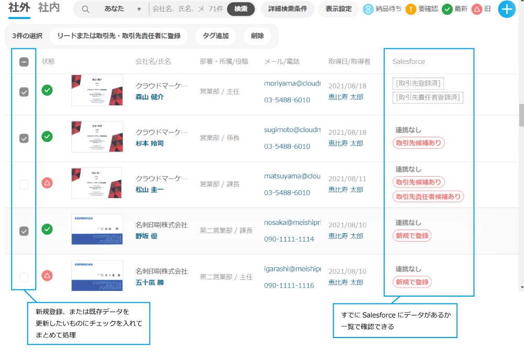Click the タグ追加 button

pos(215,36)
